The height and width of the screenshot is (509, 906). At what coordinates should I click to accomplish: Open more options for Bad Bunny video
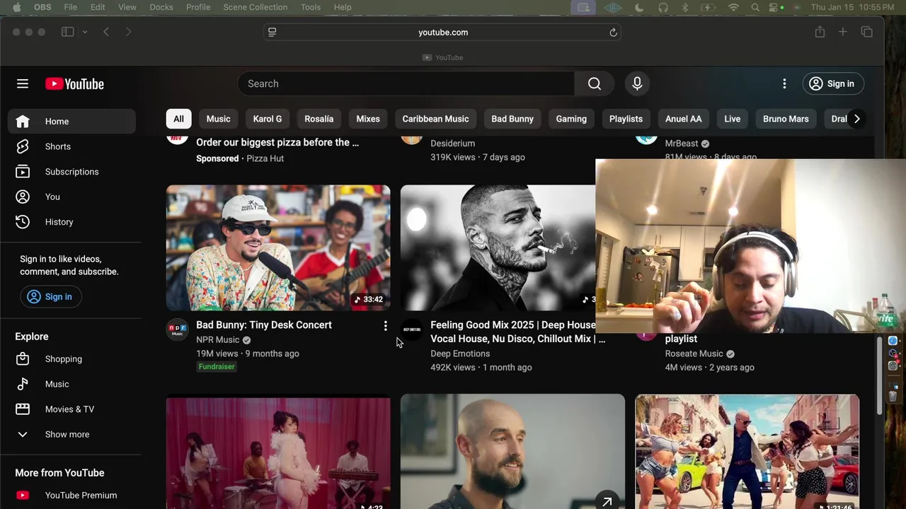385,326
